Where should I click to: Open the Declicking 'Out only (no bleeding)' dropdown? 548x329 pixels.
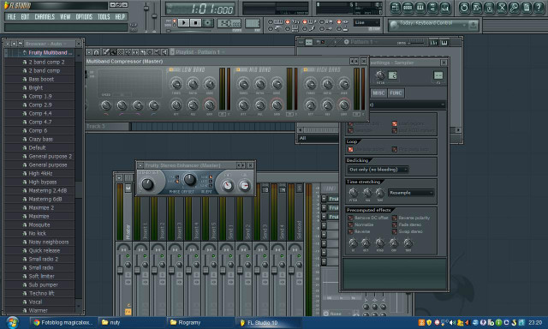point(378,170)
